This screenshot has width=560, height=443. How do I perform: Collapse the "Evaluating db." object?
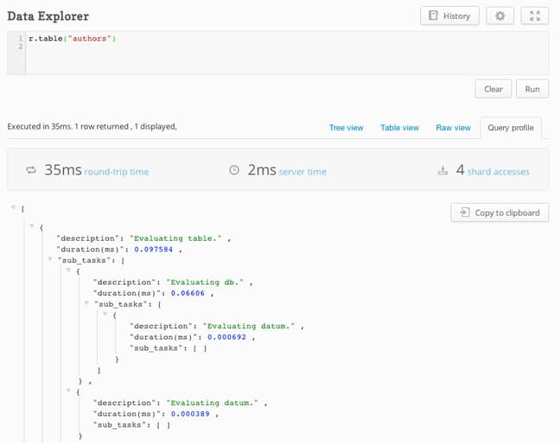point(68,270)
